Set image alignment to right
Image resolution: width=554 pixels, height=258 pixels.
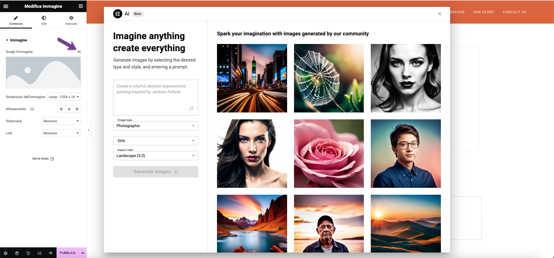[77, 109]
